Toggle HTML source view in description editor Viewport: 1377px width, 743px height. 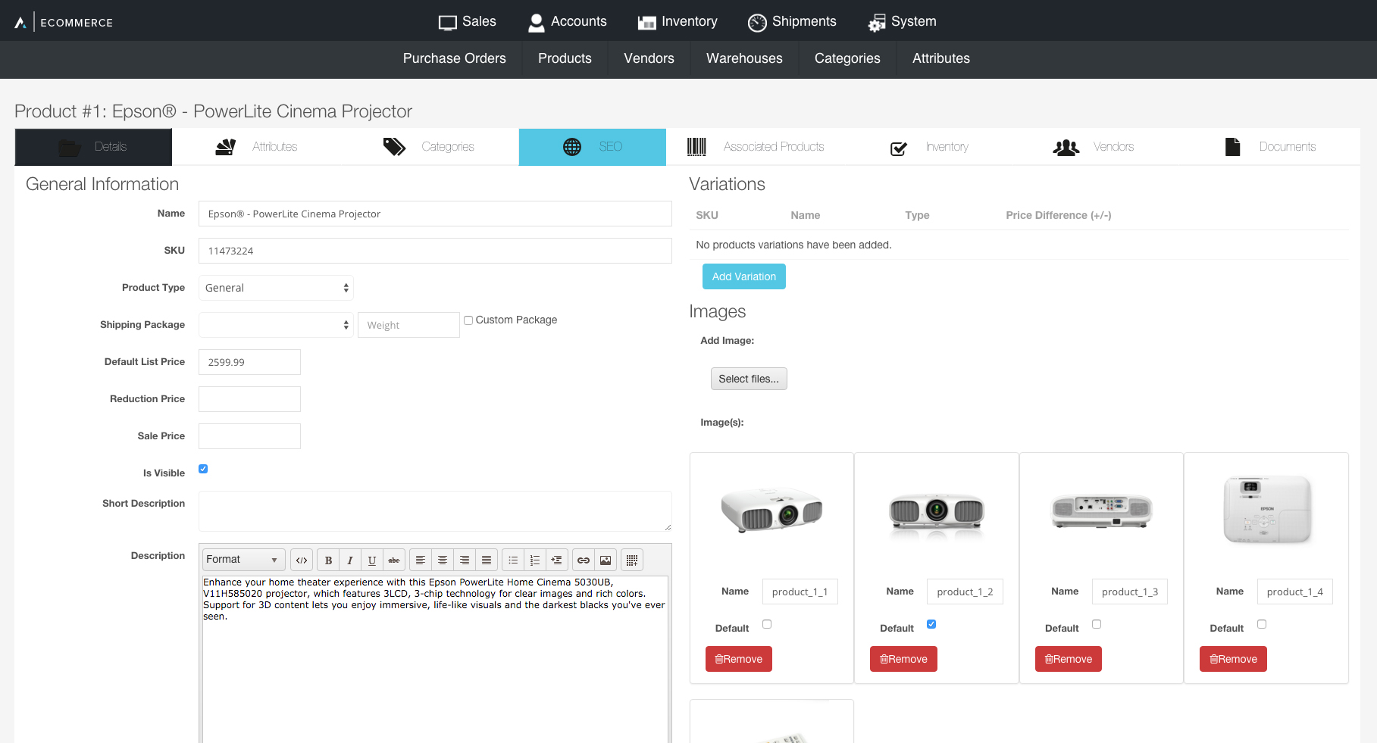coord(302,560)
